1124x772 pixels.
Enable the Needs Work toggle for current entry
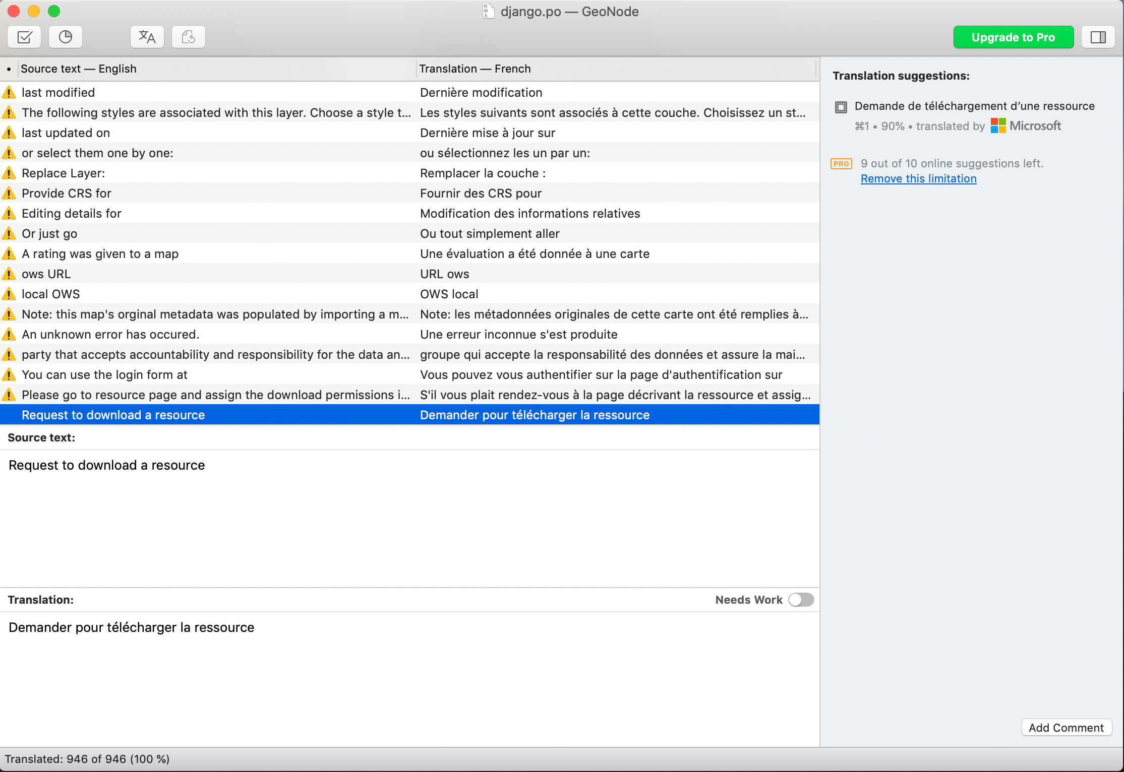[800, 600]
